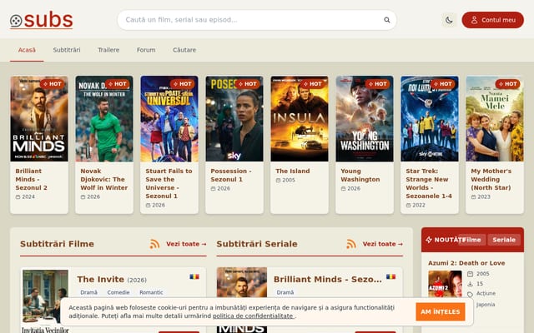Open title link The Island

(293, 171)
